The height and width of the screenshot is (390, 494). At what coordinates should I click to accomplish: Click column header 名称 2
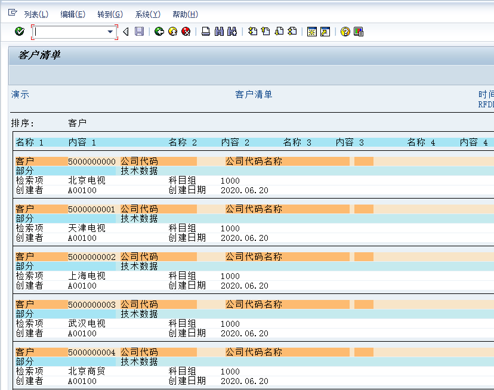click(183, 143)
